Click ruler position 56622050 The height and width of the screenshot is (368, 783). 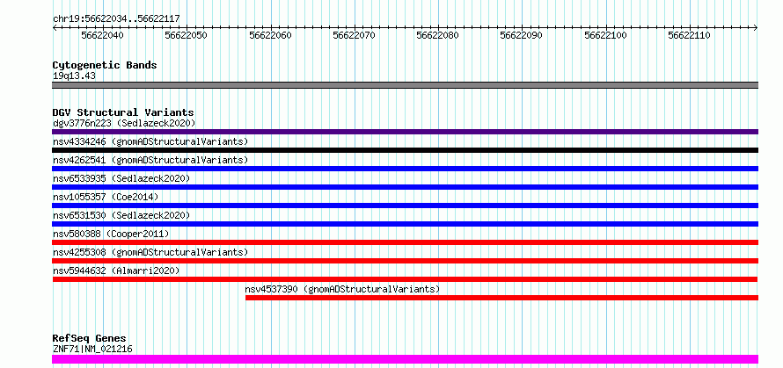(x=186, y=35)
